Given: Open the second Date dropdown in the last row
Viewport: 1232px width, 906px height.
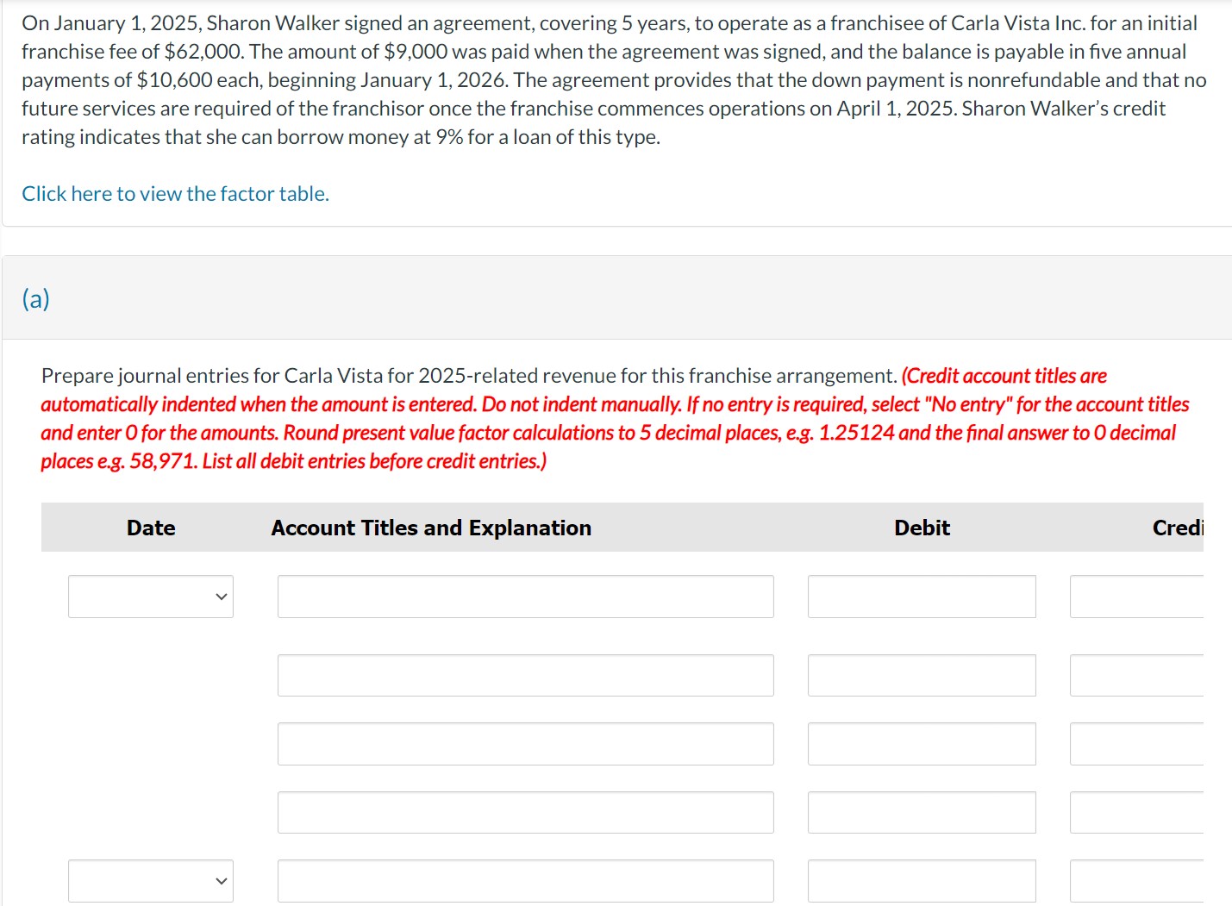Looking at the screenshot, I should click(x=151, y=881).
